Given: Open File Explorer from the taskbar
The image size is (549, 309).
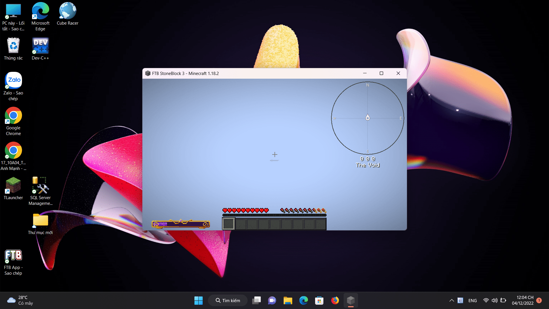Looking at the screenshot, I should 288,300.
